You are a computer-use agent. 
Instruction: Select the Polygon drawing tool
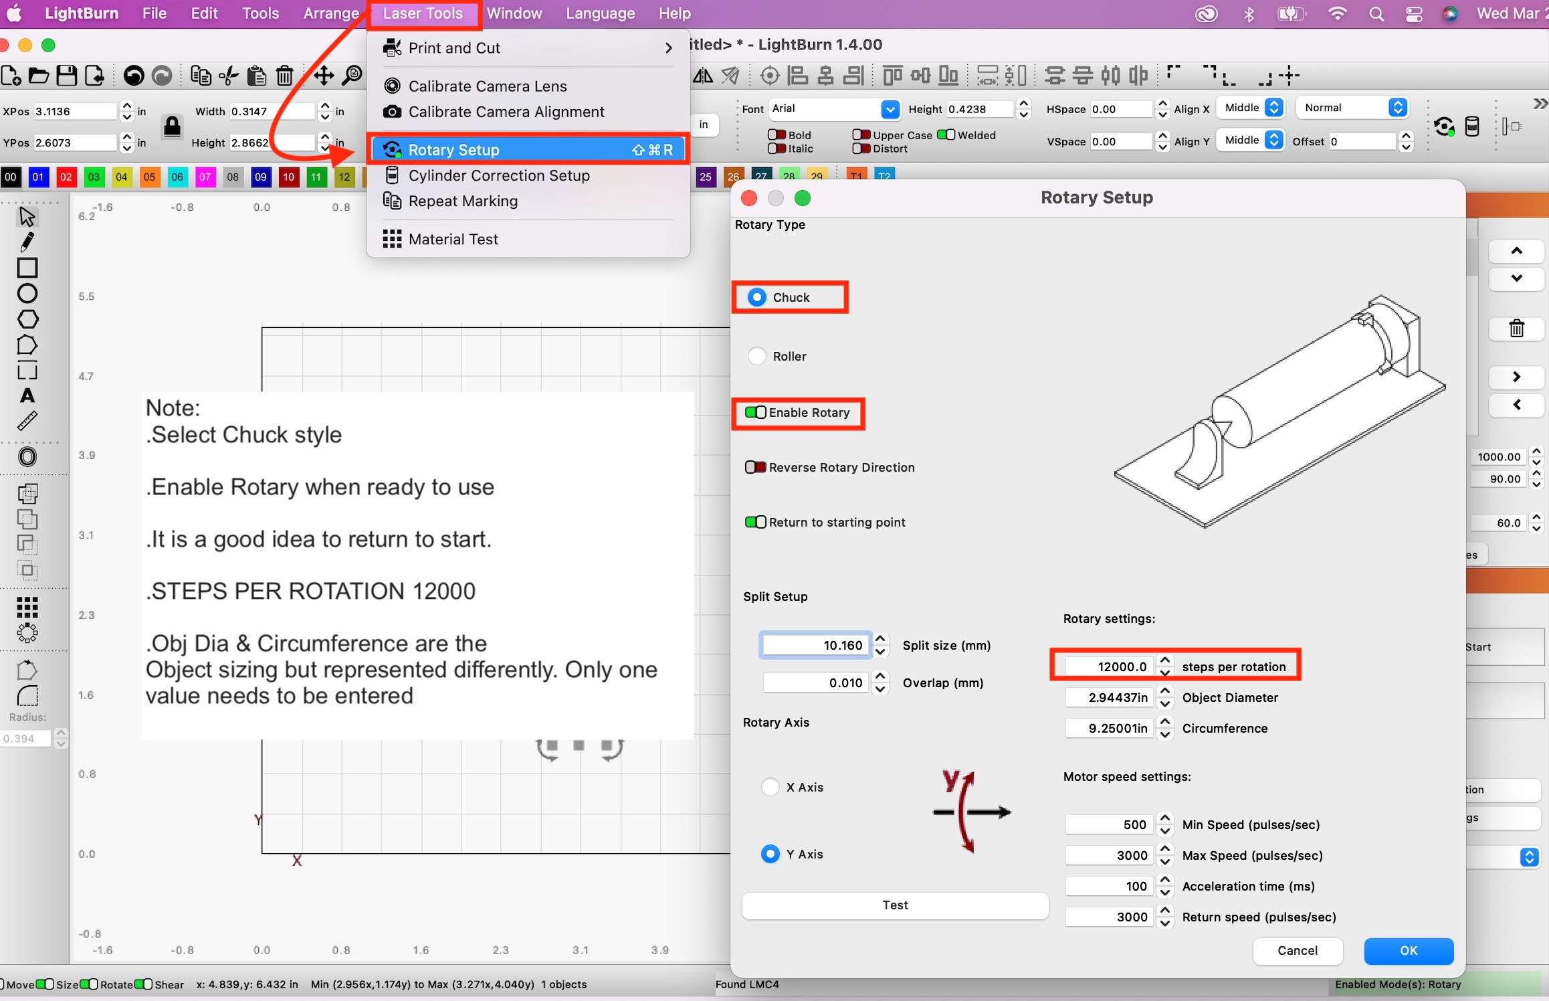[27, 319]
